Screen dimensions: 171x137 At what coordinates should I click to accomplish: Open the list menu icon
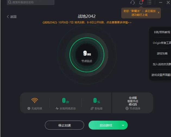149,2
